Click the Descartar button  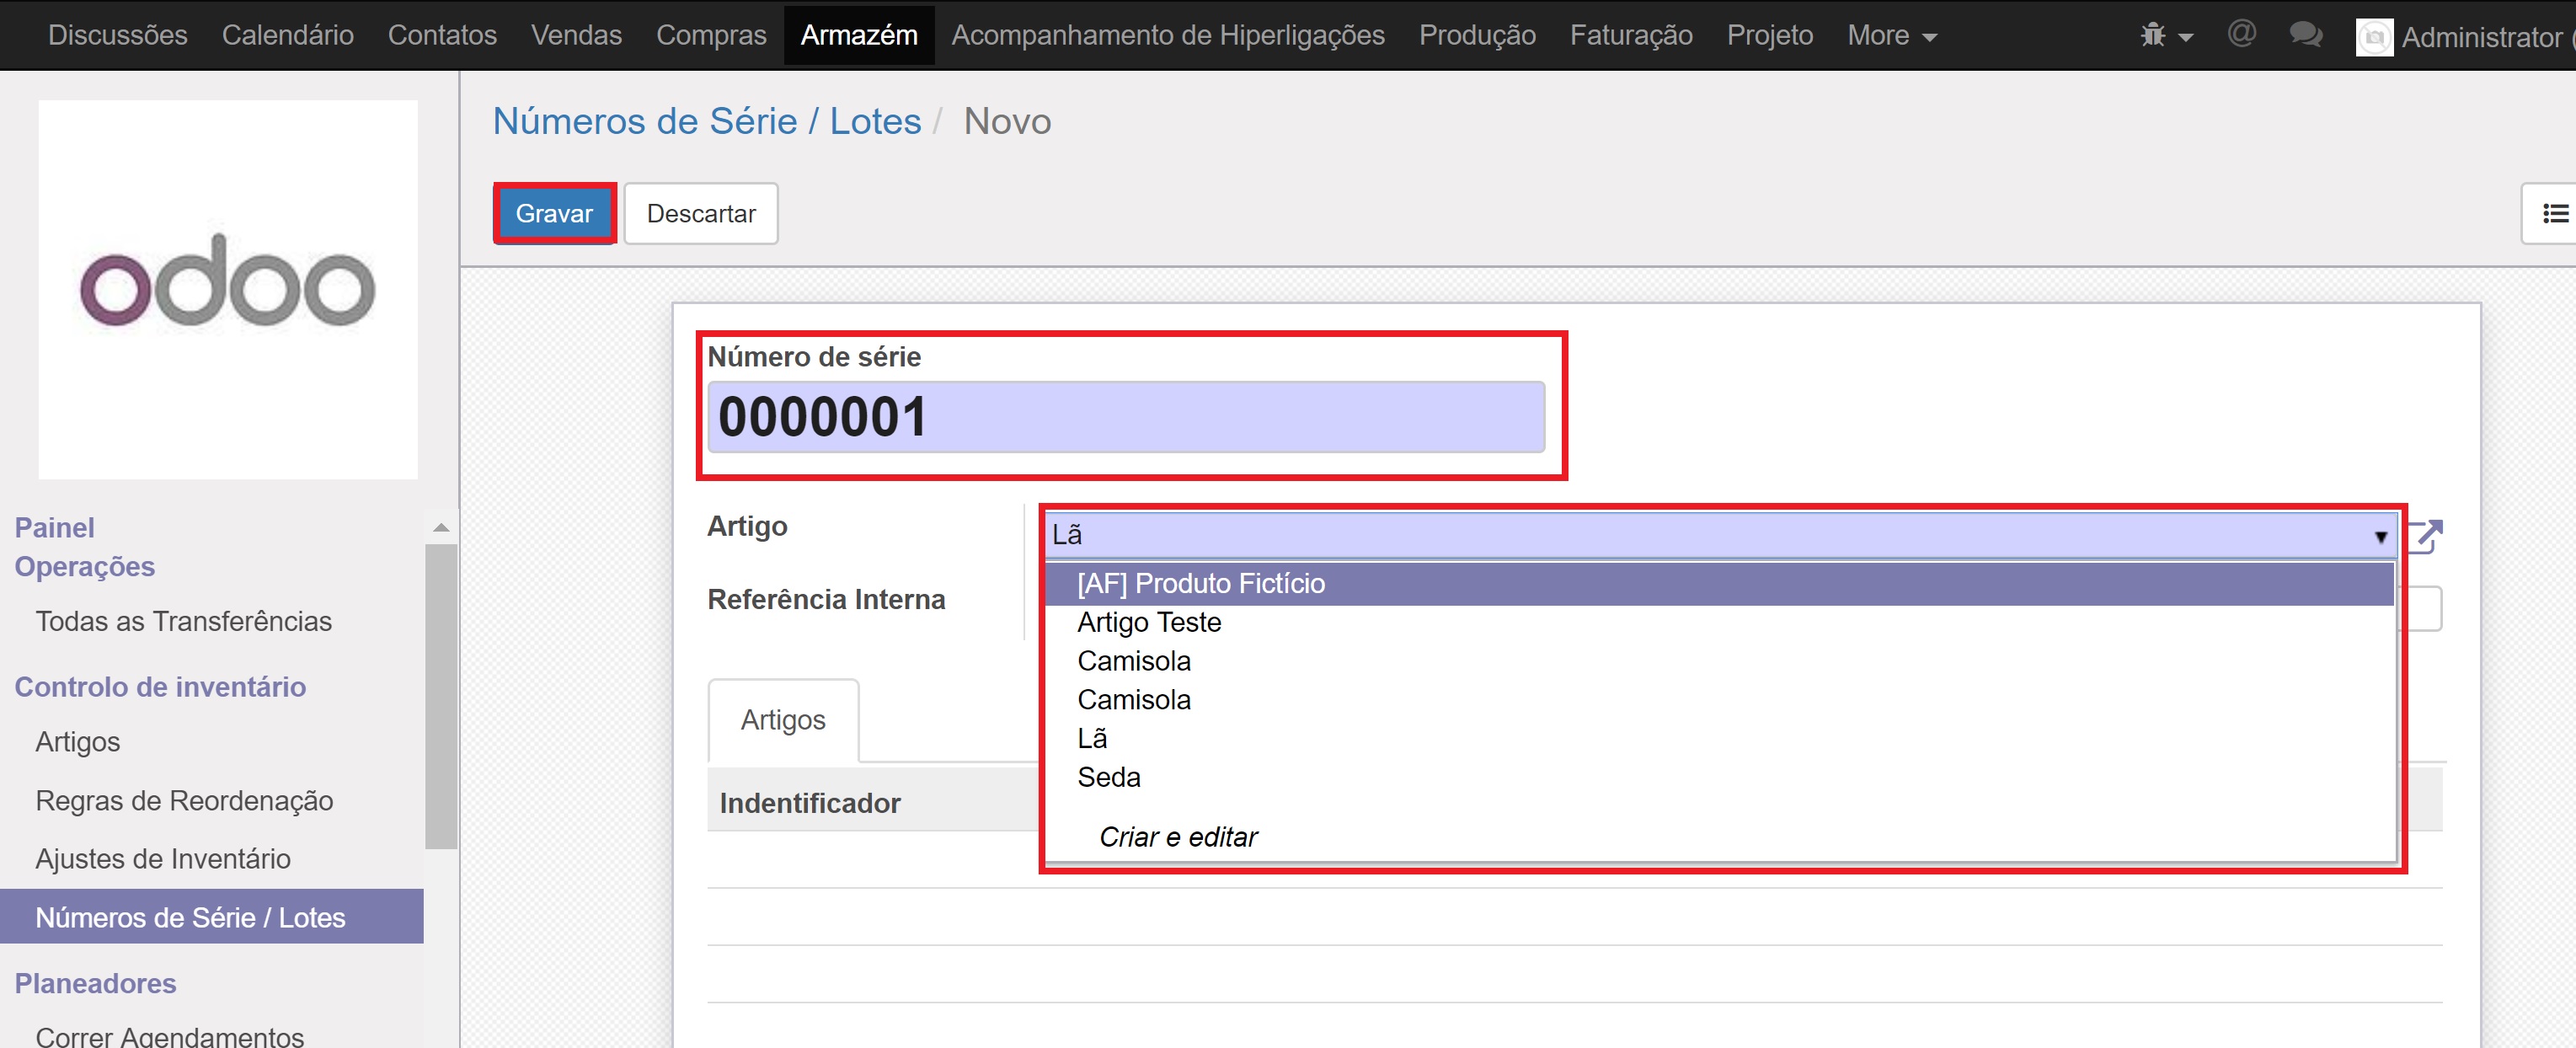click(x=700, y=213)
